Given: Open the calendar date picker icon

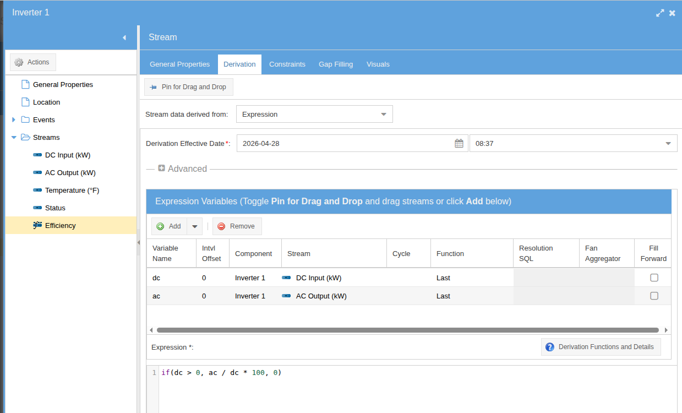Looking at the screenshot, I should [459, 143].
